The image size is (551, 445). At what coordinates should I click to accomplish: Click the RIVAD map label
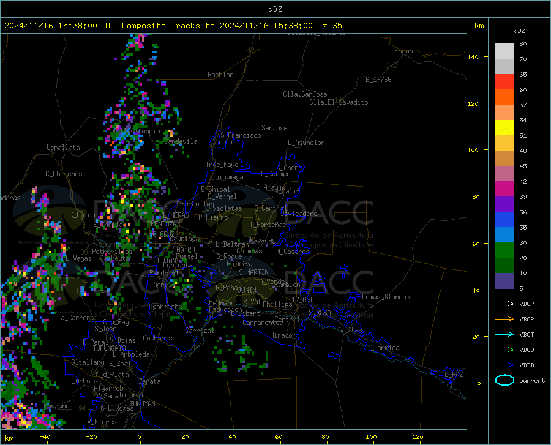point(252,302)
